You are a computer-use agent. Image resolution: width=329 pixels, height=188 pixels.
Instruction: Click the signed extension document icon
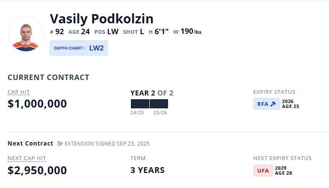pos(60,143)
